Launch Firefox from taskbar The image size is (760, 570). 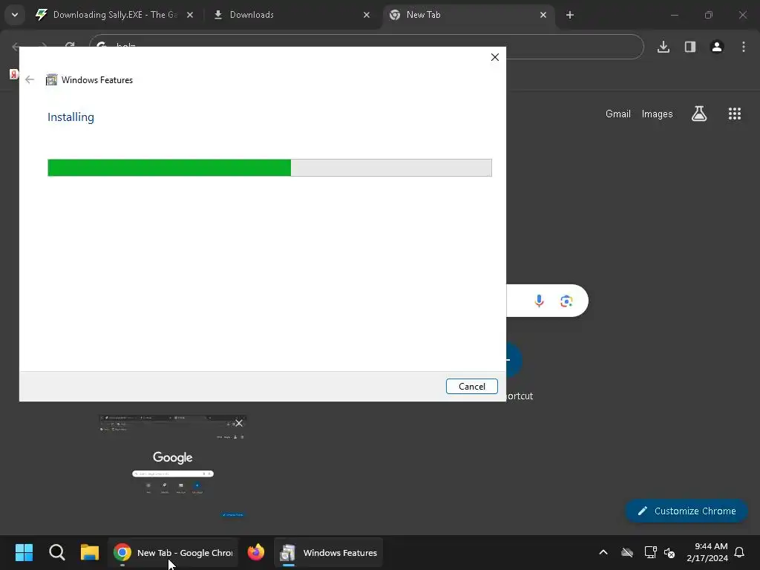256,552
